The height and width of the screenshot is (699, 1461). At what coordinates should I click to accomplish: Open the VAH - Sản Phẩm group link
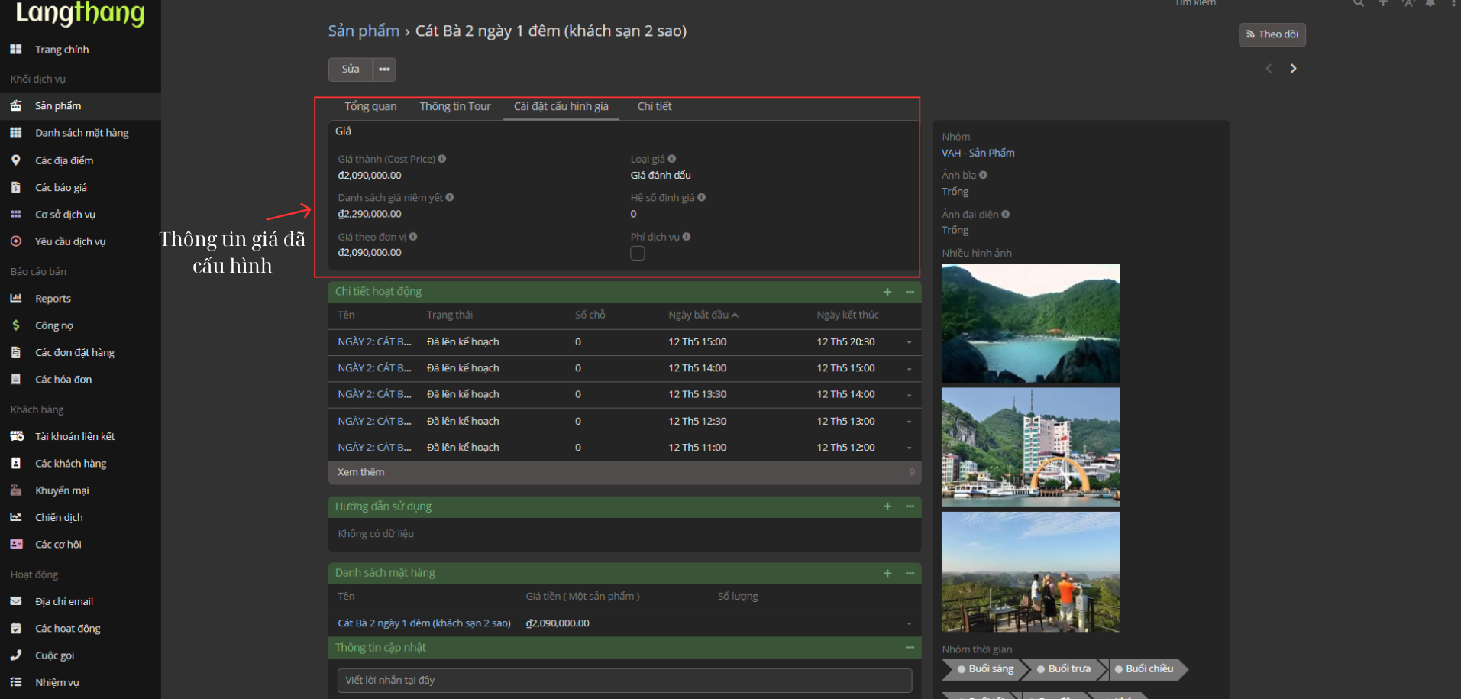(978, 153)
